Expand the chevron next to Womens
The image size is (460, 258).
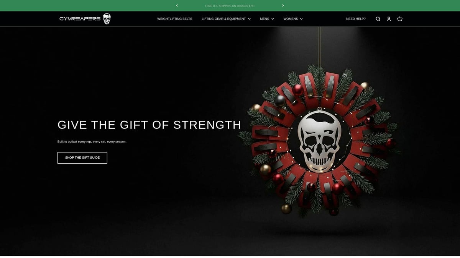(301, 19)
